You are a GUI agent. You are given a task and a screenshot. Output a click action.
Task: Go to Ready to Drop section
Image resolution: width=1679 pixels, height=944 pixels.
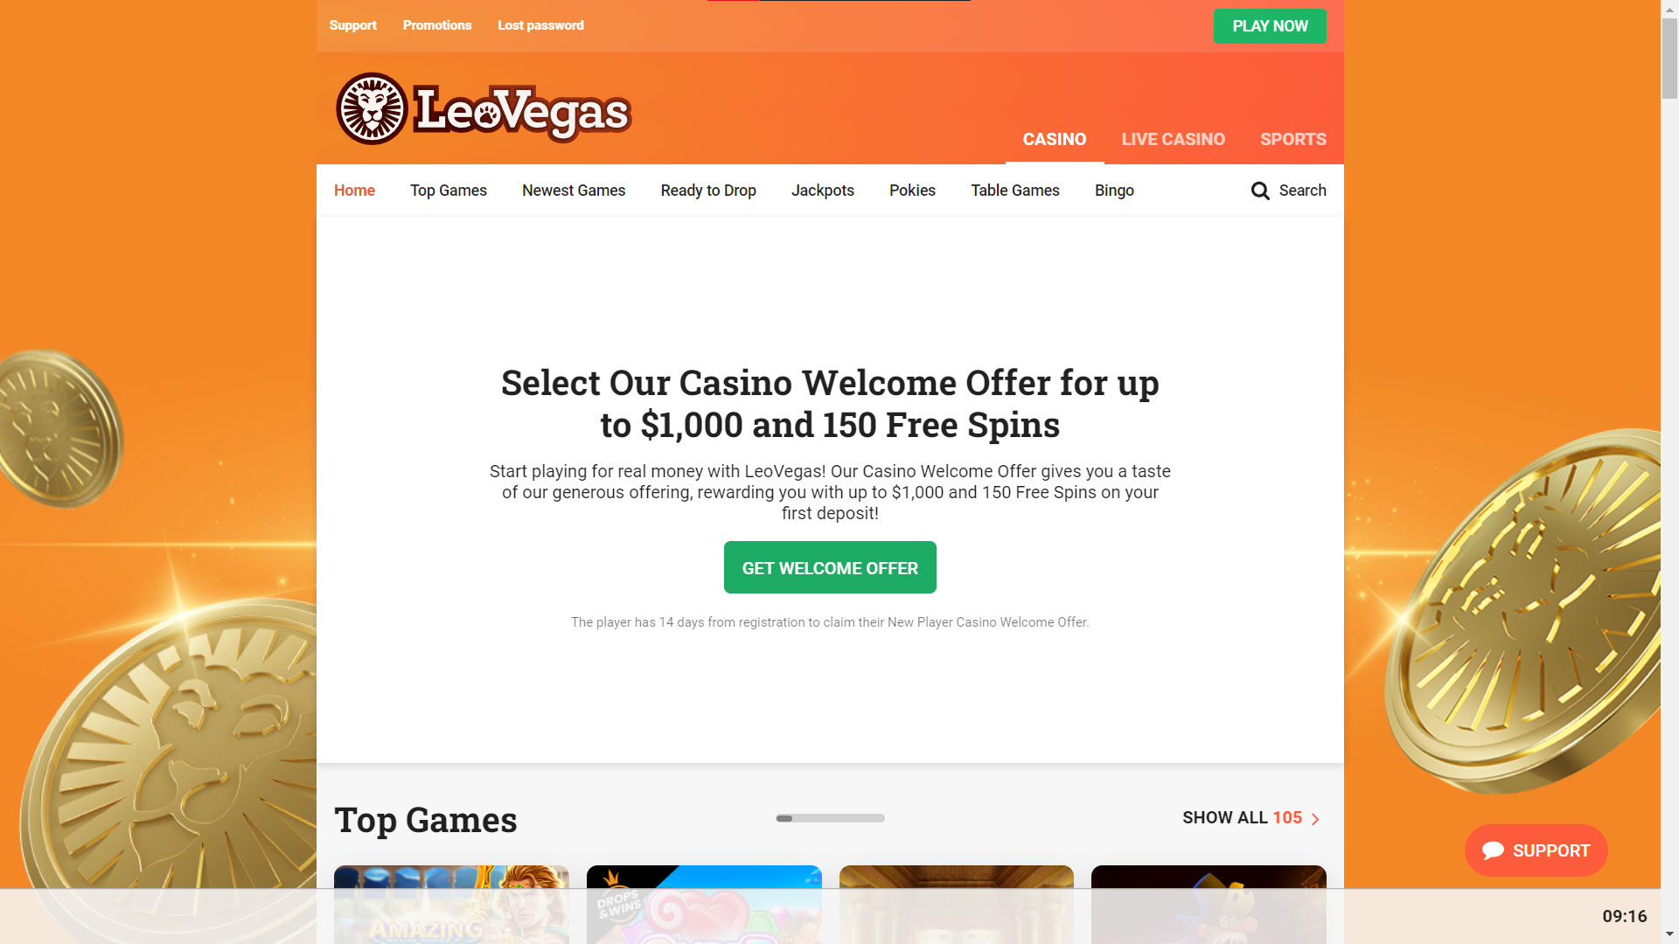708,191
